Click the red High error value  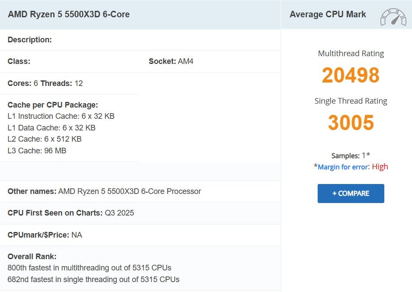tap(380, 167)
